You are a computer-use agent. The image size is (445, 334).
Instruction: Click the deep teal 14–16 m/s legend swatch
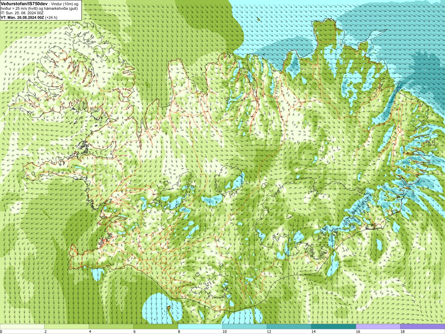click(334, 327)
